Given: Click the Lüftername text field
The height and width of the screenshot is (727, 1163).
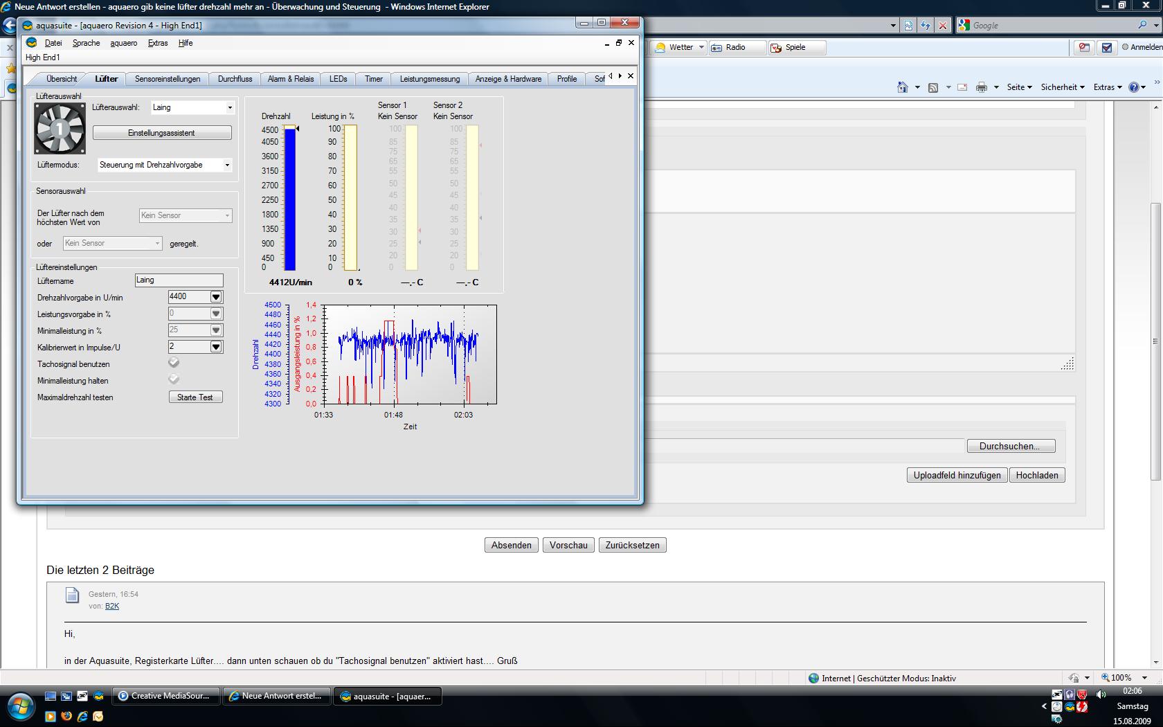Looking at the screenshot, I should (x=179, y=280).
